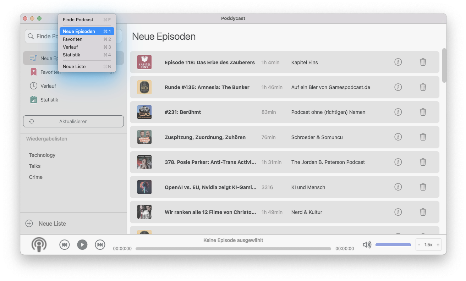Click the podcast antenna icon in player bar
The image size is (466, 281).
tap(39, 244)
